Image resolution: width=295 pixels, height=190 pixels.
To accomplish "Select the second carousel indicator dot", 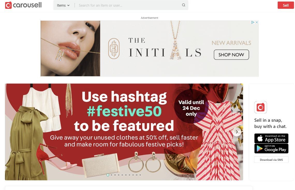I will click(x=111, y=175).
